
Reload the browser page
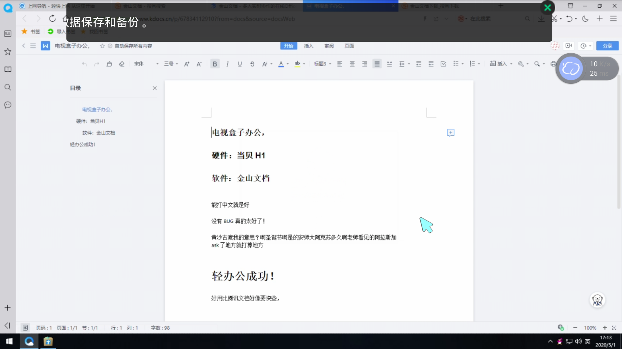click(x=52, y=19)
